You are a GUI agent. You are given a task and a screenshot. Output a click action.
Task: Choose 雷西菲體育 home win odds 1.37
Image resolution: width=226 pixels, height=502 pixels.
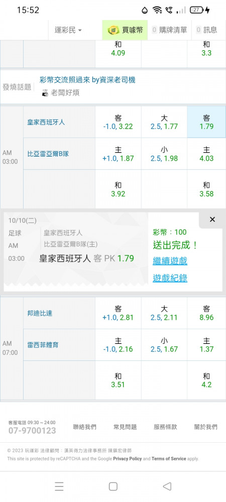pyautogui.click(x=206, y=345)
